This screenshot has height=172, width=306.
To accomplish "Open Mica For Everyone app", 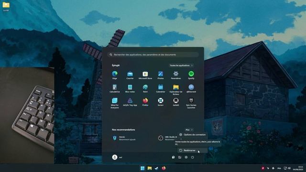I will tap(115, 103).
